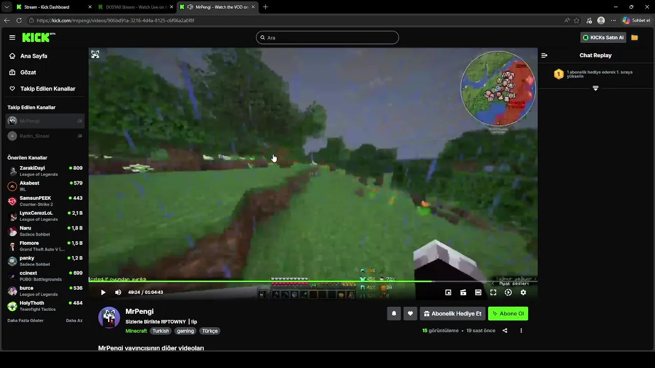
Task: Expand the gift leaderboard arrow
Action: [x=596, y=88]
